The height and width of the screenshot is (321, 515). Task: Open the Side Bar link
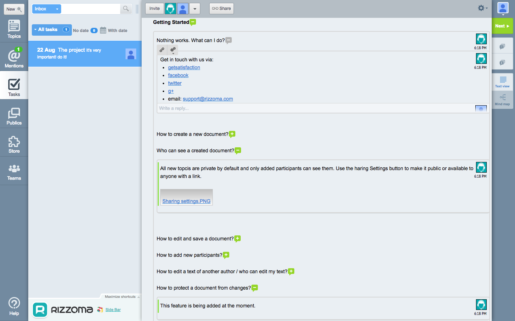tap(113, 310)
